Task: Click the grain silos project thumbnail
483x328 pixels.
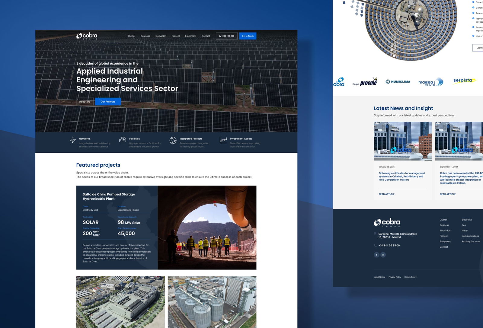Action: (212, 302)
